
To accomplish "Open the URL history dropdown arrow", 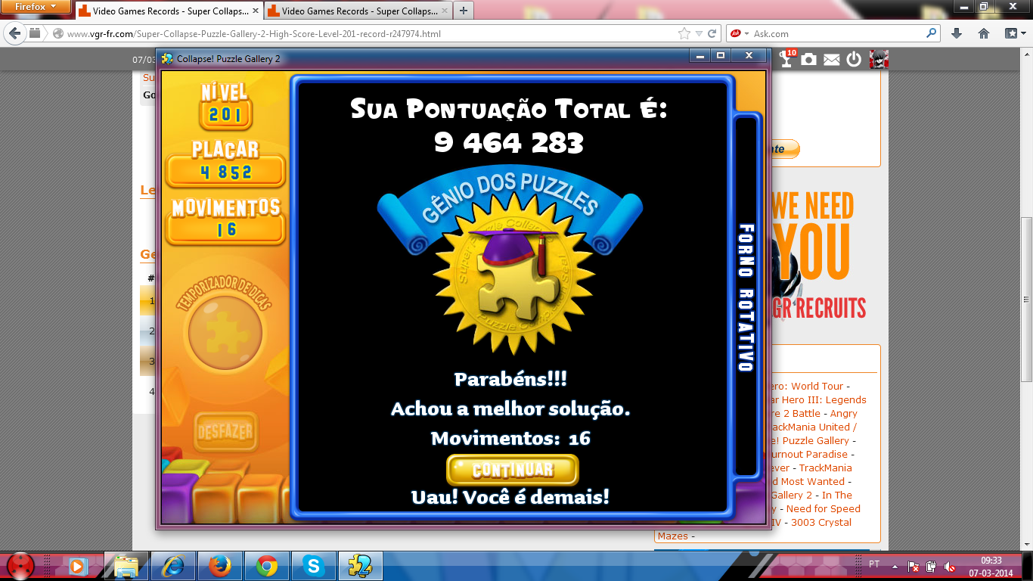I will pyautogui.click(x=699, y=33).
